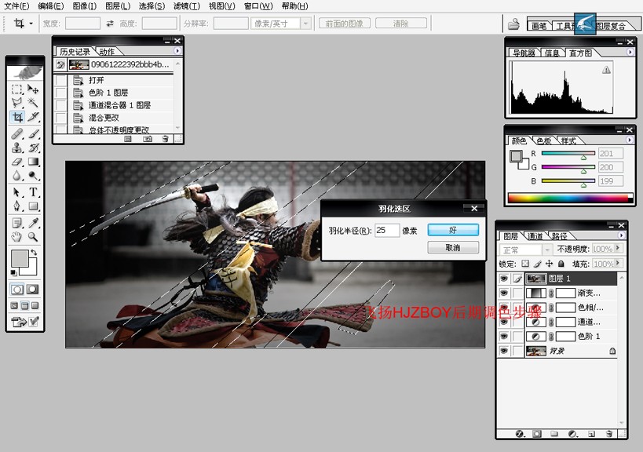The image size is (643, 452).
Task: Open the 滤镜(T) menu
Action: pyautogui.click(x=187, y=6)
